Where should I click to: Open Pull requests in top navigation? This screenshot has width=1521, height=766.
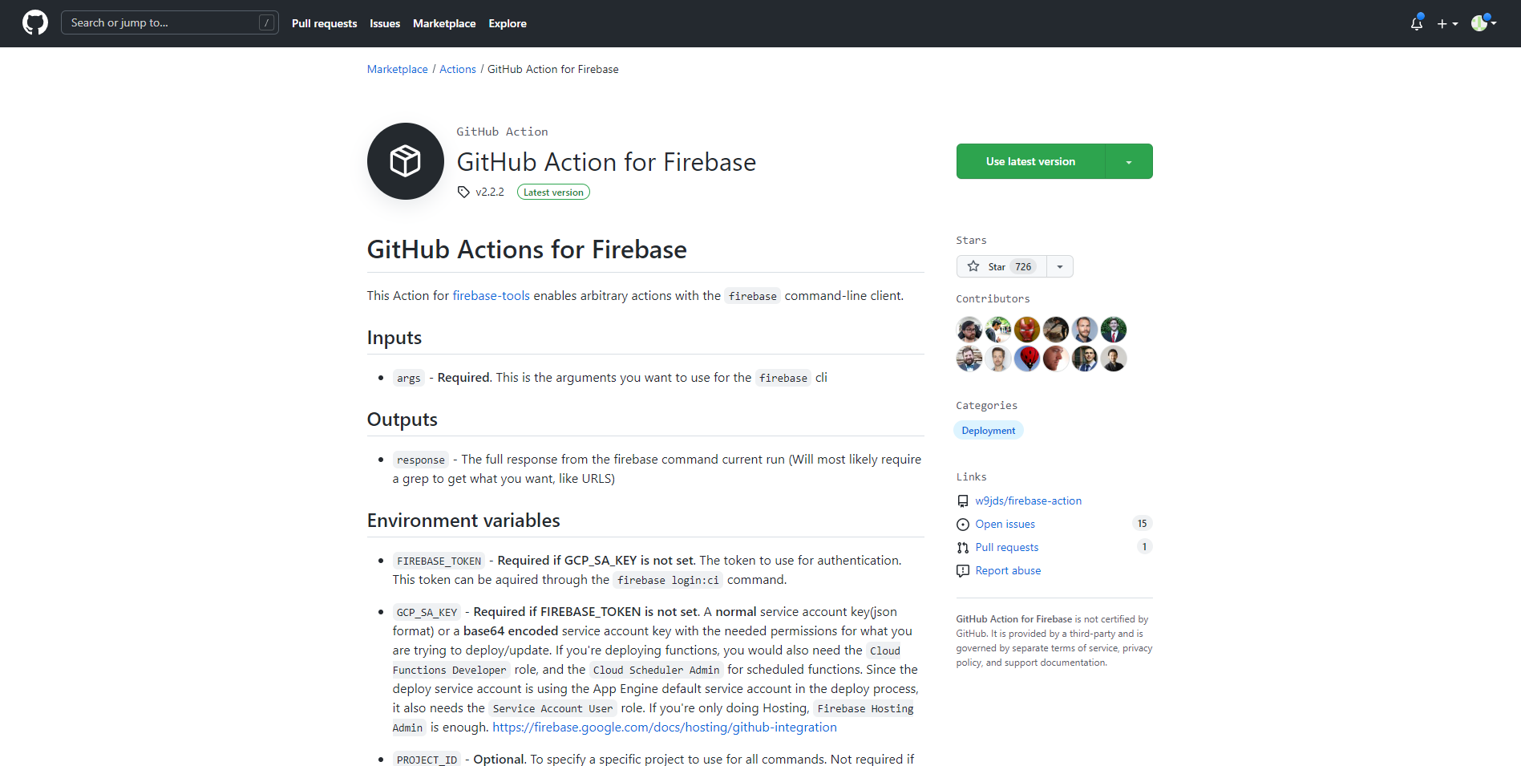[x=324, y=23]
